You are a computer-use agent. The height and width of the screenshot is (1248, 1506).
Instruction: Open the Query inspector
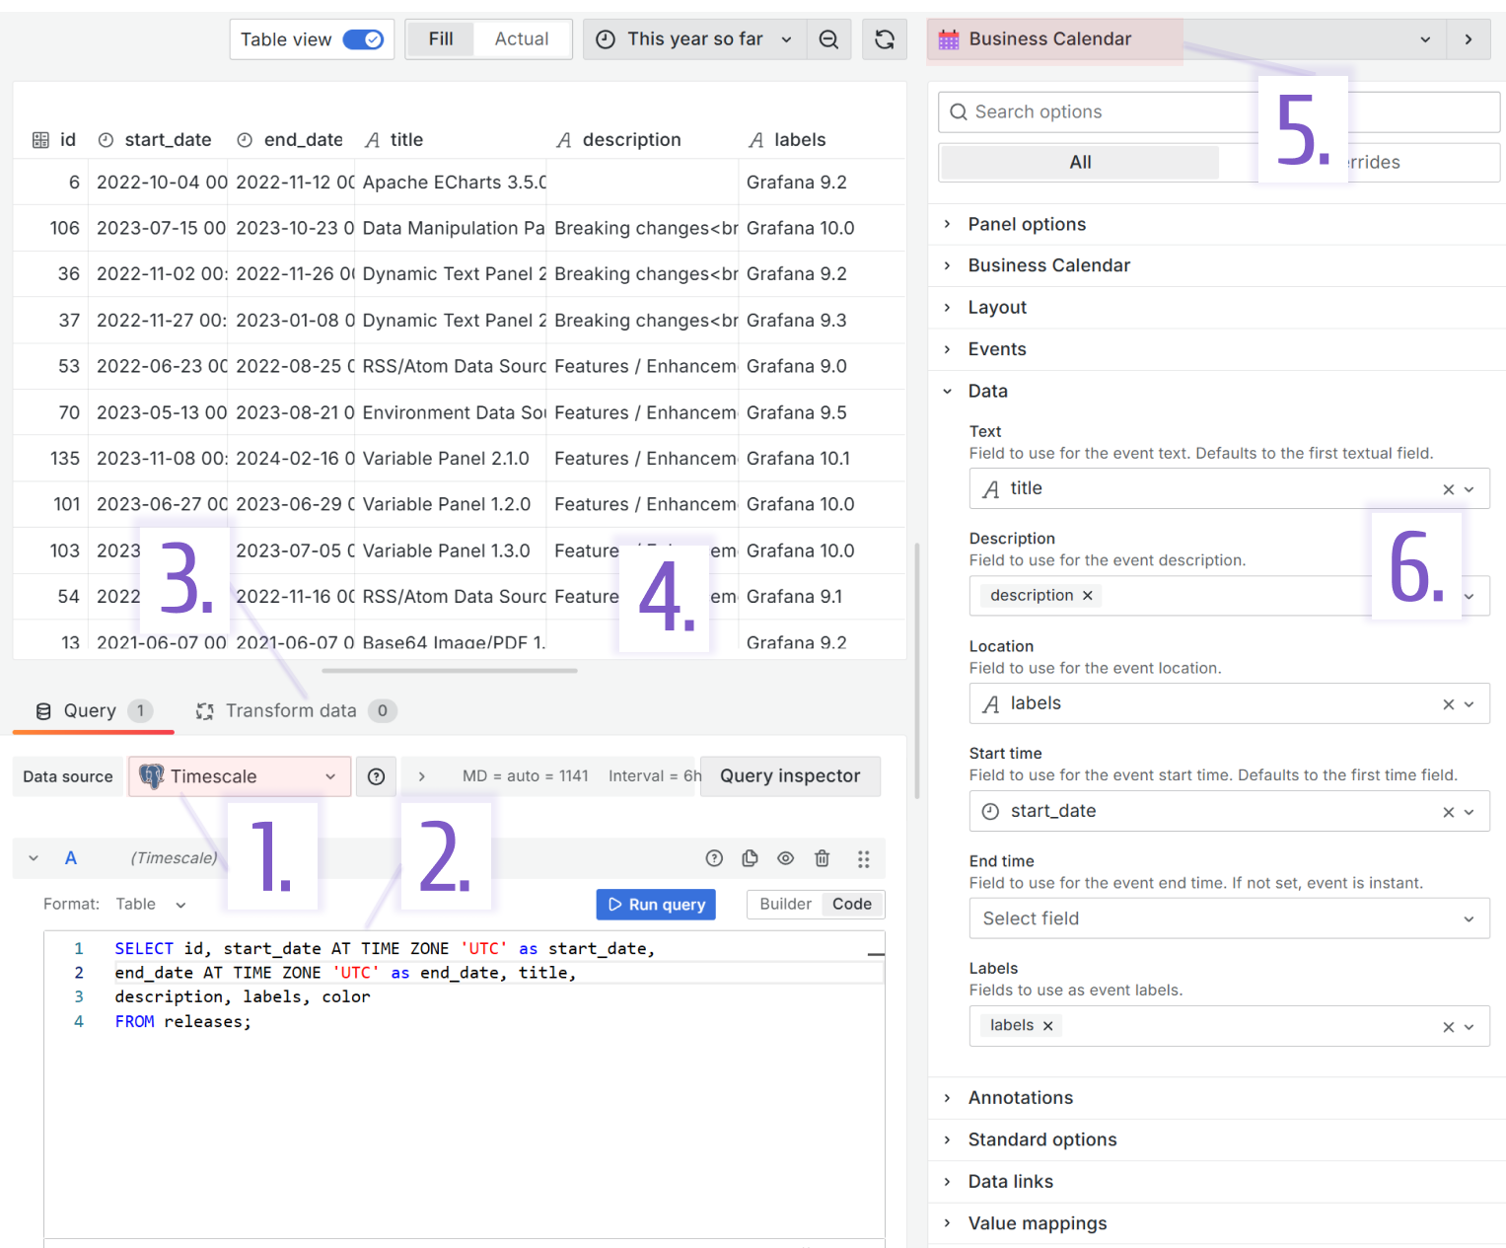click(790, 776)
